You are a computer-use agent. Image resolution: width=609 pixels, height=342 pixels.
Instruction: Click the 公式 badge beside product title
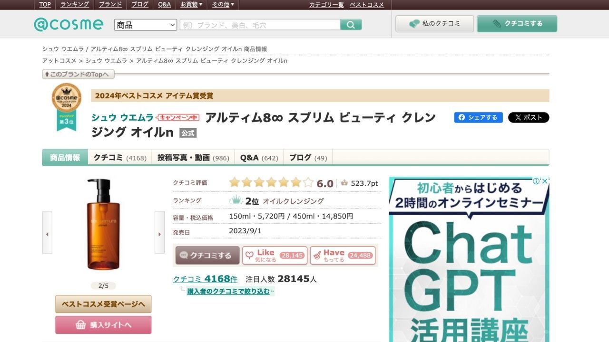pyautogui.click(x=188, y=133)
